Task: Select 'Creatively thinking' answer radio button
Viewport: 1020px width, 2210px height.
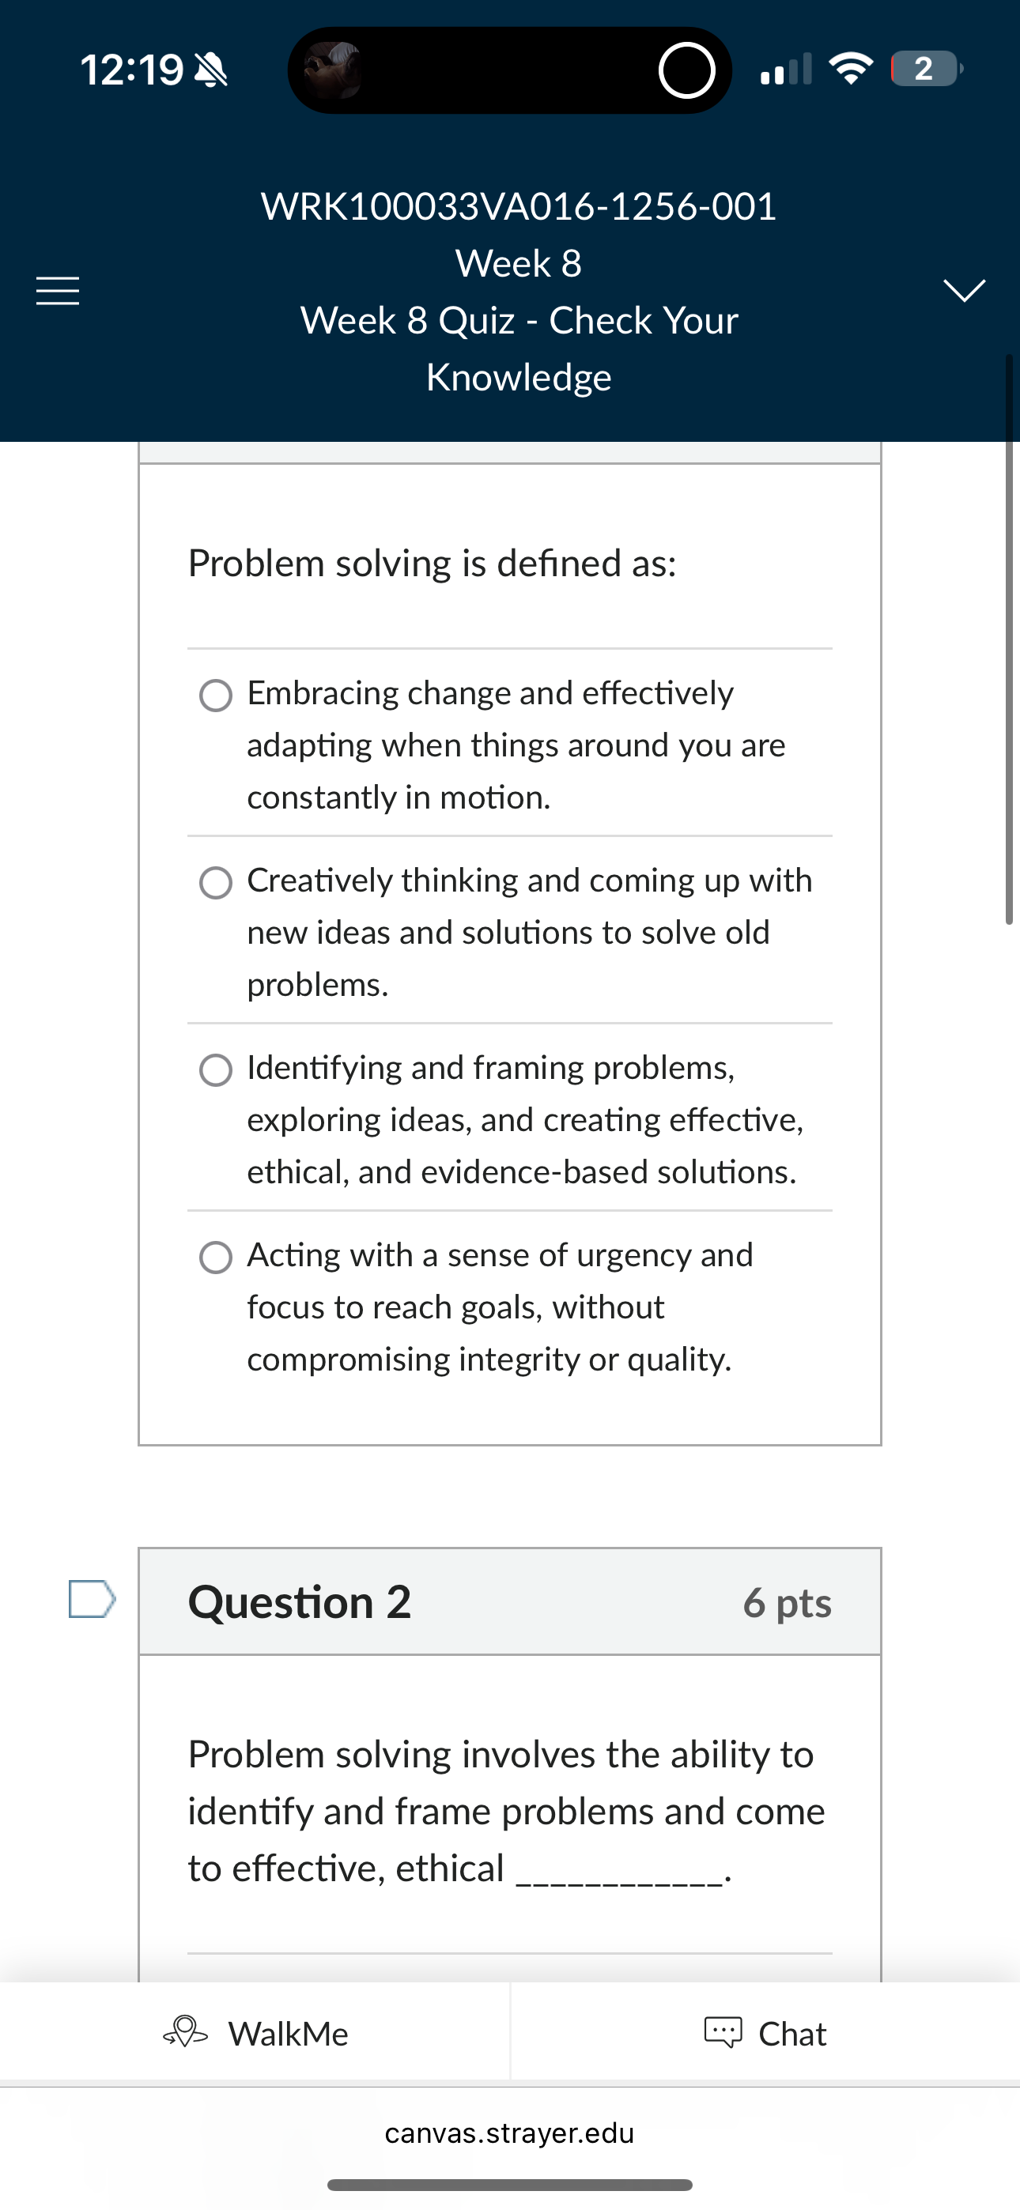Action: click(x=216, y=883)
